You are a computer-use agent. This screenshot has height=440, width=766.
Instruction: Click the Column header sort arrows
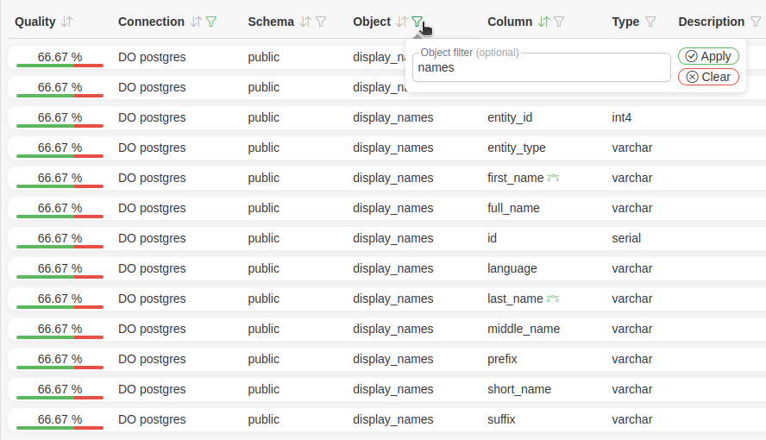click(x=543, y=22)
